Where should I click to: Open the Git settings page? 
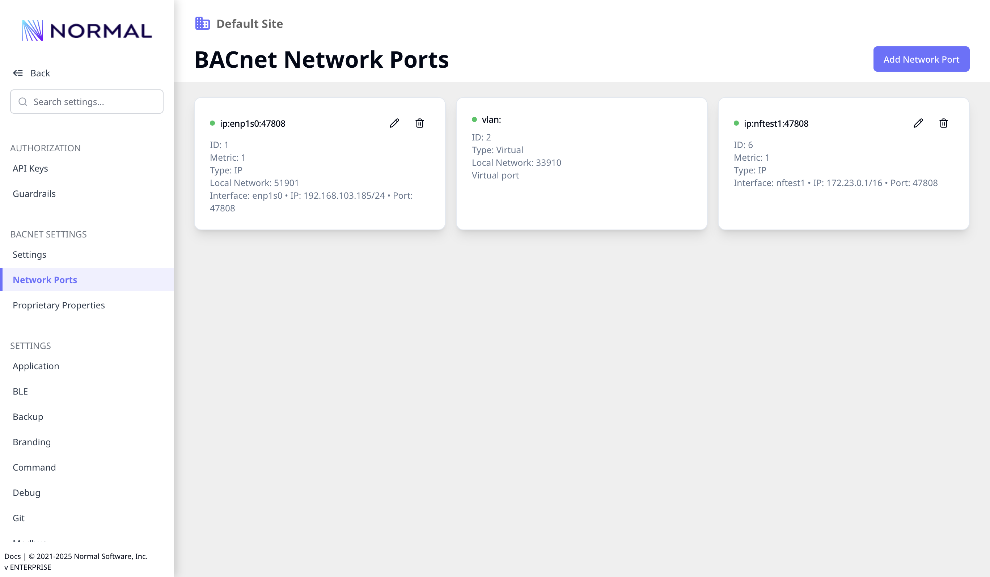[18, 518]
